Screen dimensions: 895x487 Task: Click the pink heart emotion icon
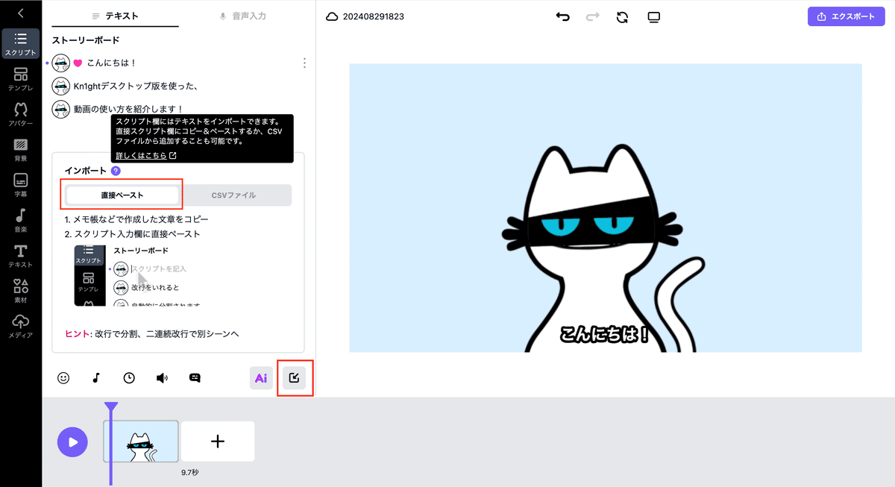[x=78, y=63]
